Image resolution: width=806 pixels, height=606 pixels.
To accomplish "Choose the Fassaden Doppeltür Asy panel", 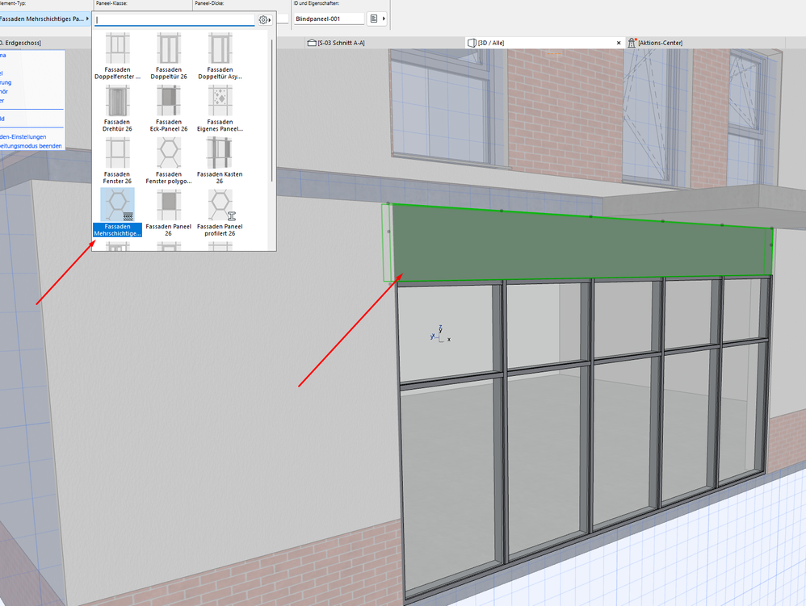I will (x=220, y=55).
